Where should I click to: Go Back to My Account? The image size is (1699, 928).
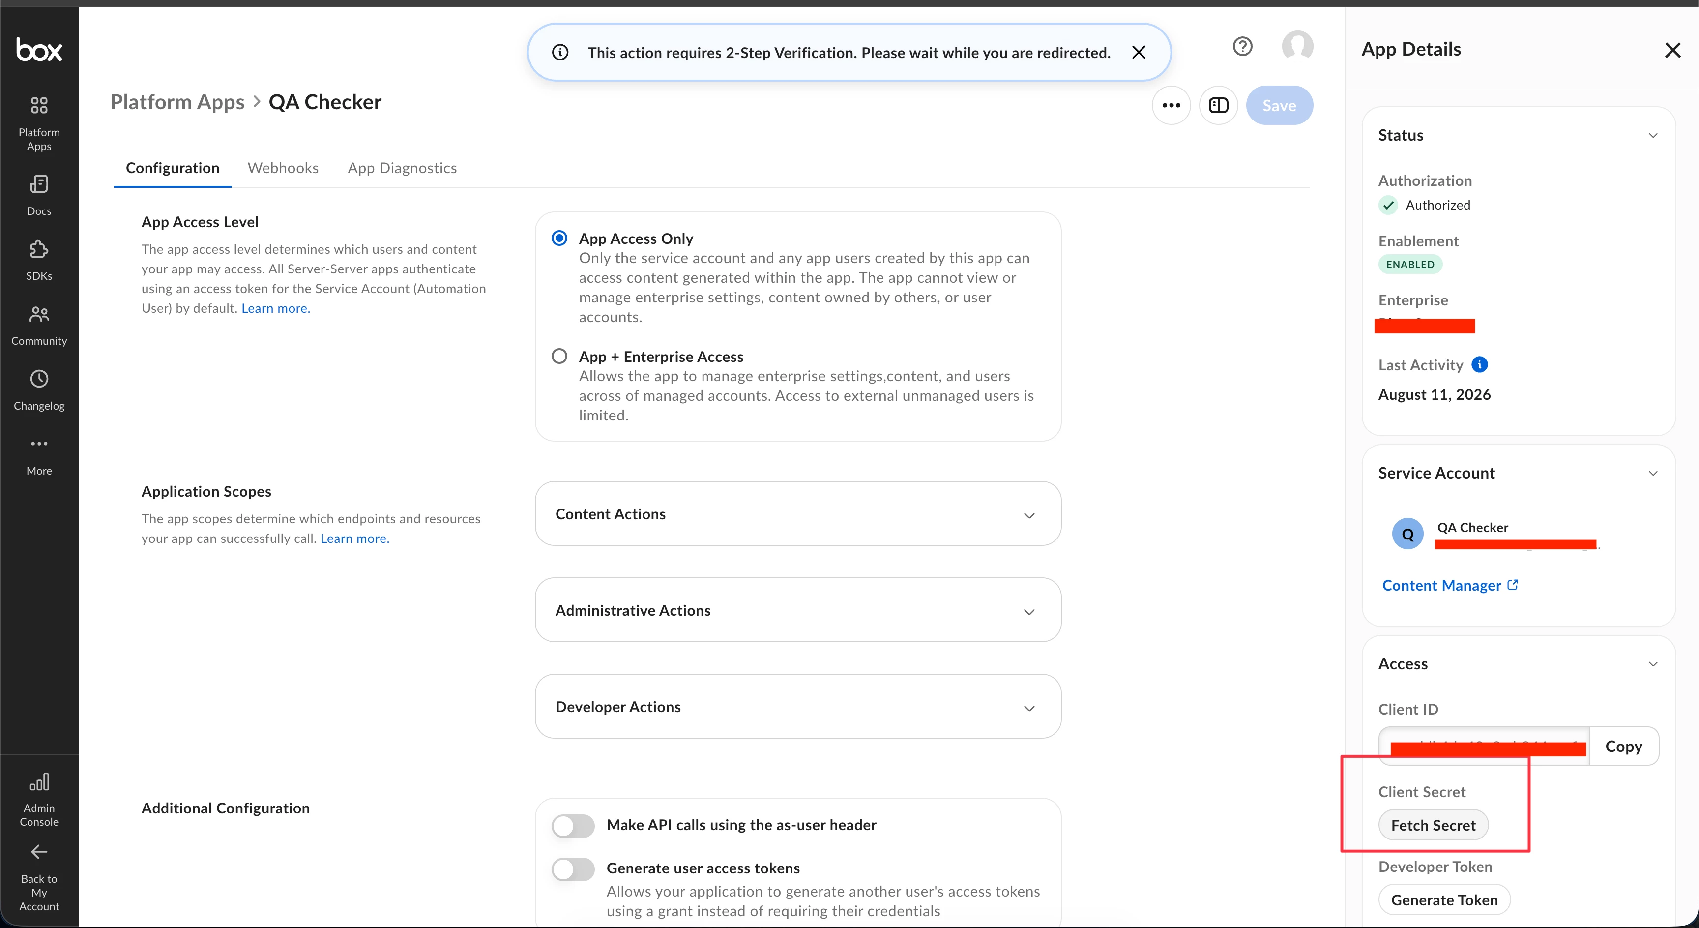(39, 878)
